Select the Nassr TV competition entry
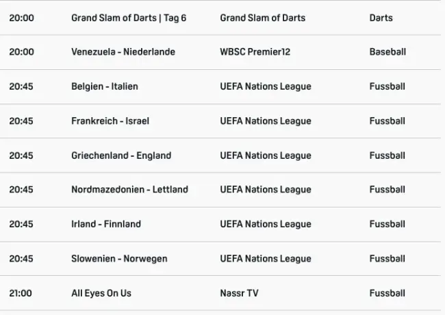The image size is (445, 315). [x=239, y=293]
